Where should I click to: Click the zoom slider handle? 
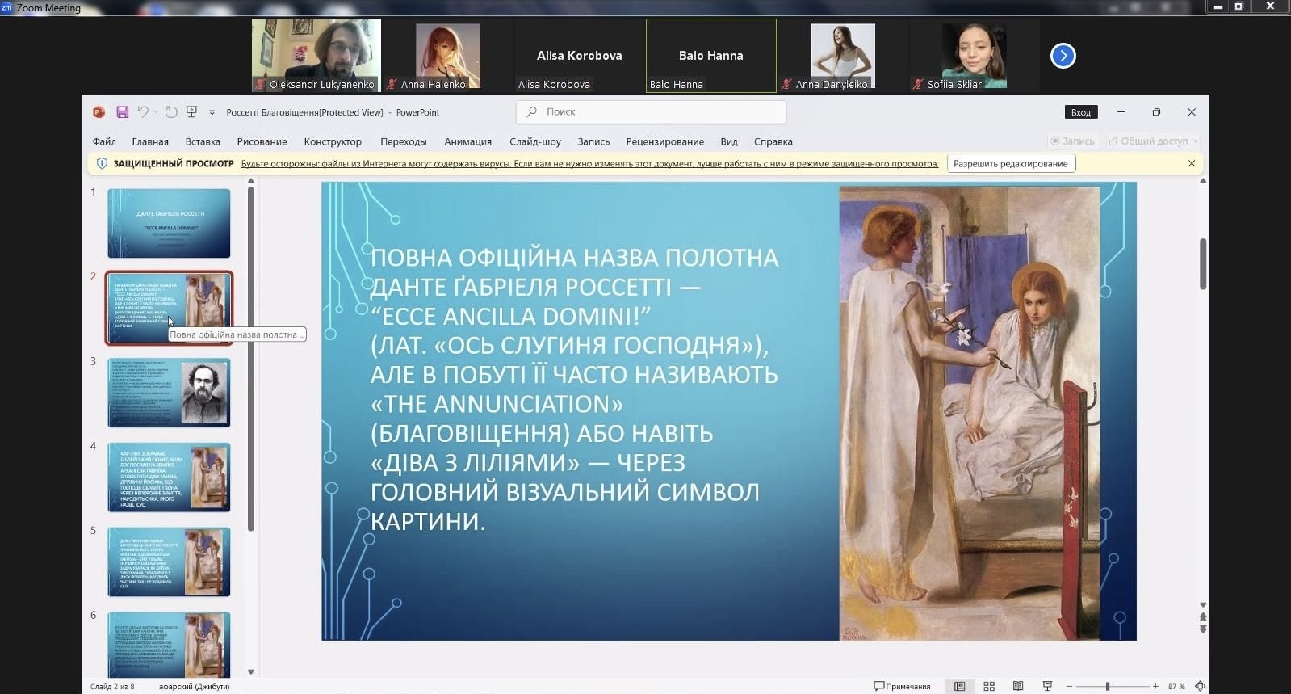pyautogui.click(x=1109, y=686)
